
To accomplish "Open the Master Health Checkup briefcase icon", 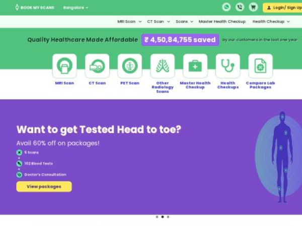I will [x=195, y=66].
